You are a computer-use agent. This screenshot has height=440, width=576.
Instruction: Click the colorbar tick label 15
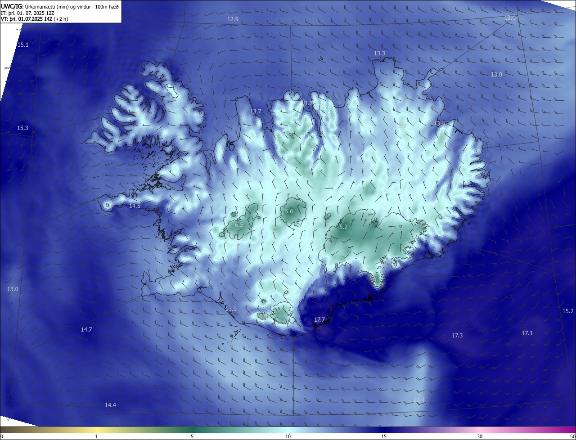point(384,436)
